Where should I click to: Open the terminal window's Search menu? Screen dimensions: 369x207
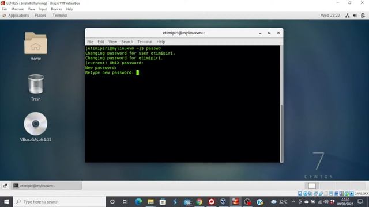[x=127, y=42]
